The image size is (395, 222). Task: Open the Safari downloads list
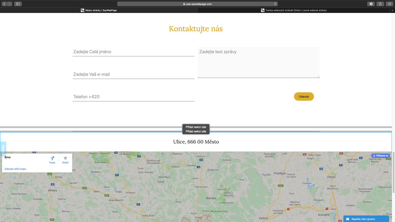click(x=371, y=4)
